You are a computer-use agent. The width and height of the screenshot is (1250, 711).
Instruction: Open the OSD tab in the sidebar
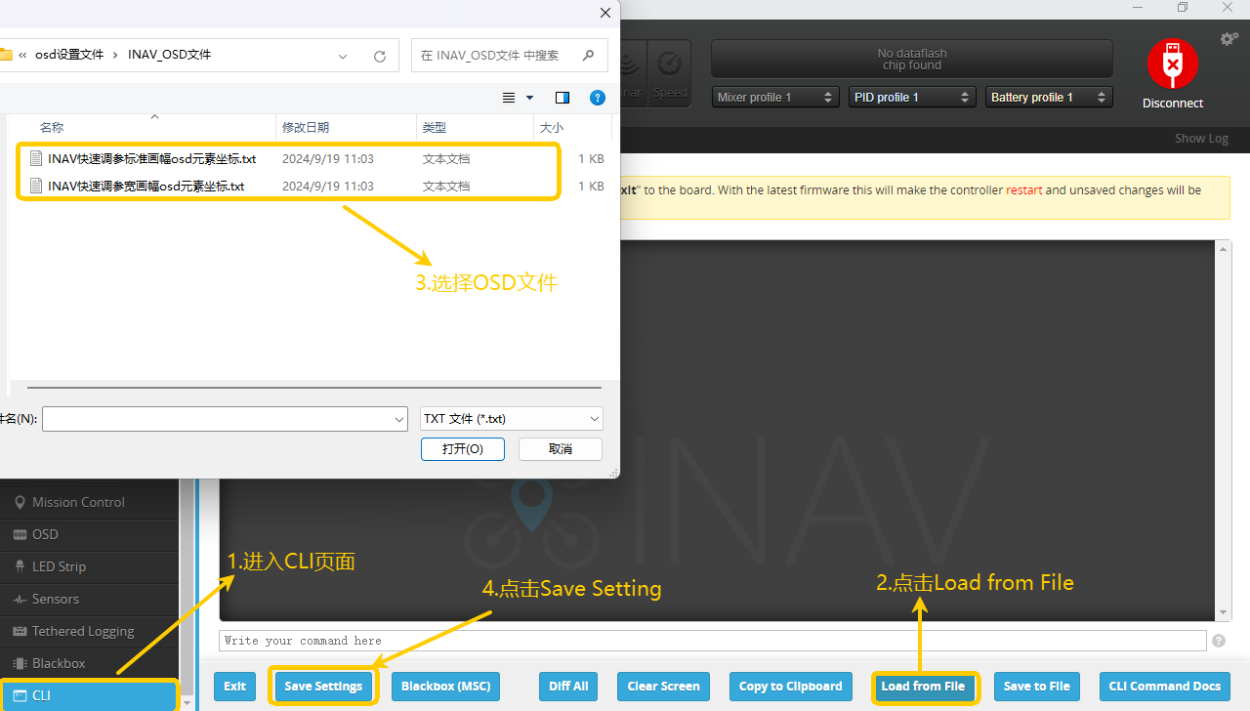[45, 534]
